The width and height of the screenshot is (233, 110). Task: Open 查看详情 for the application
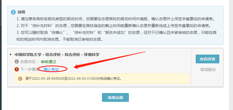207,59
